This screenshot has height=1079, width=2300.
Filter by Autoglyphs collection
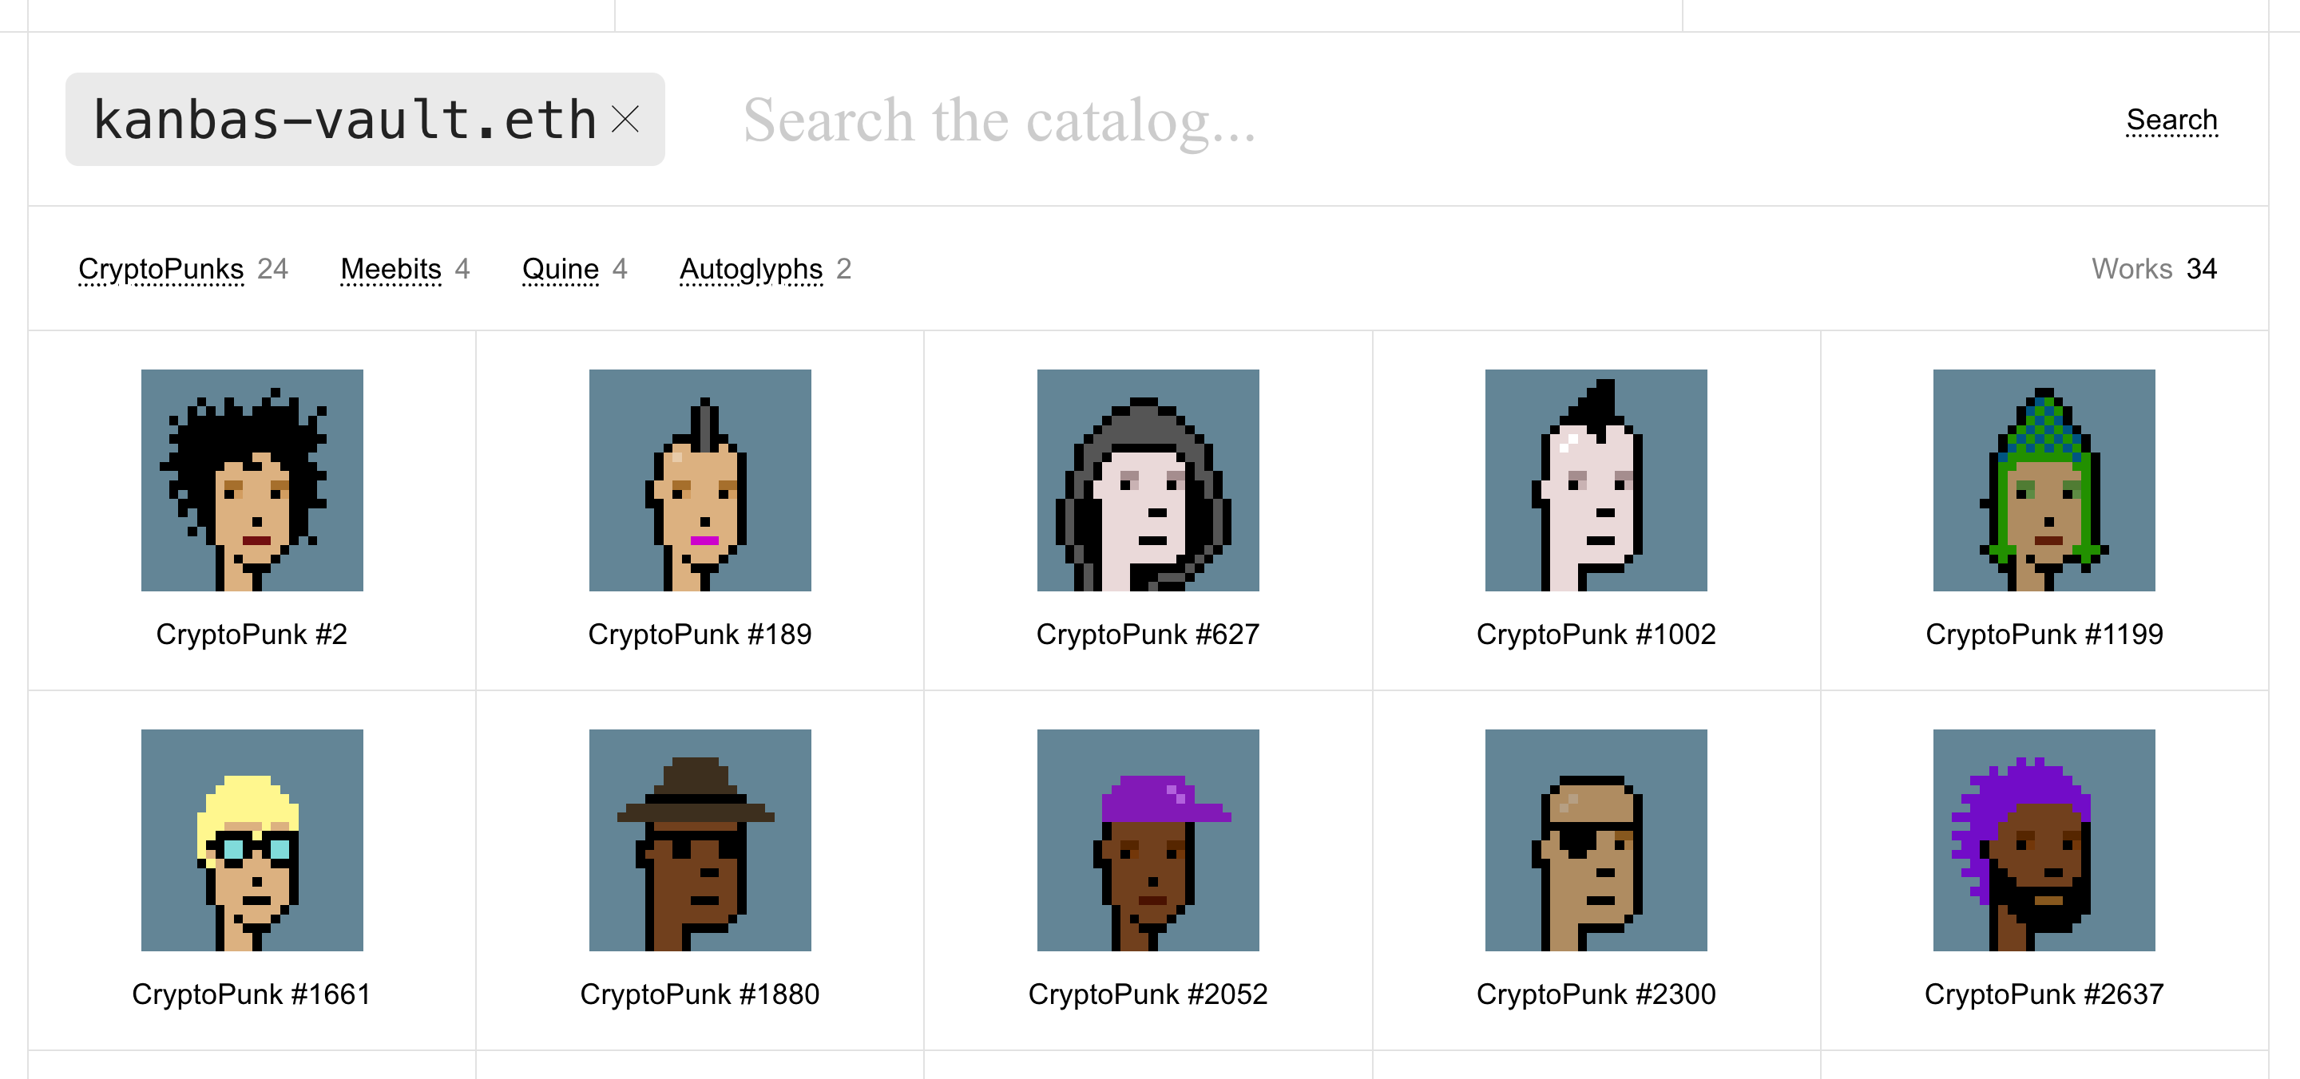(x=751, y=269)
